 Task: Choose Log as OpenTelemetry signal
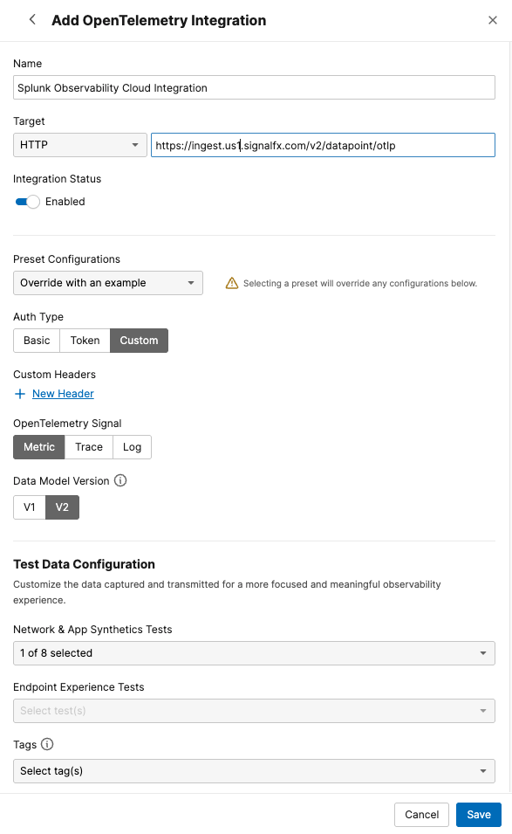133,447
